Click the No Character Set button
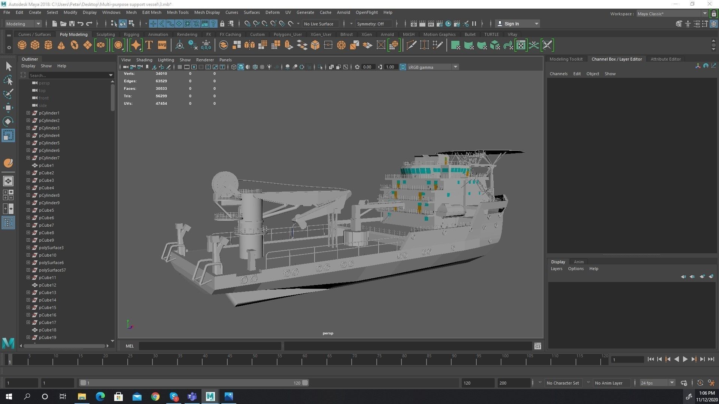The image size is (719, 404). tap(563, 383)
